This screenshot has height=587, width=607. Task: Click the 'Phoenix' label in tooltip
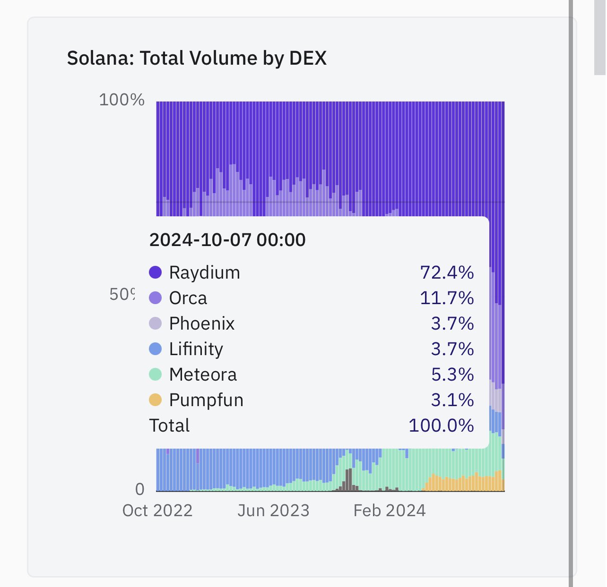[202, 324]
